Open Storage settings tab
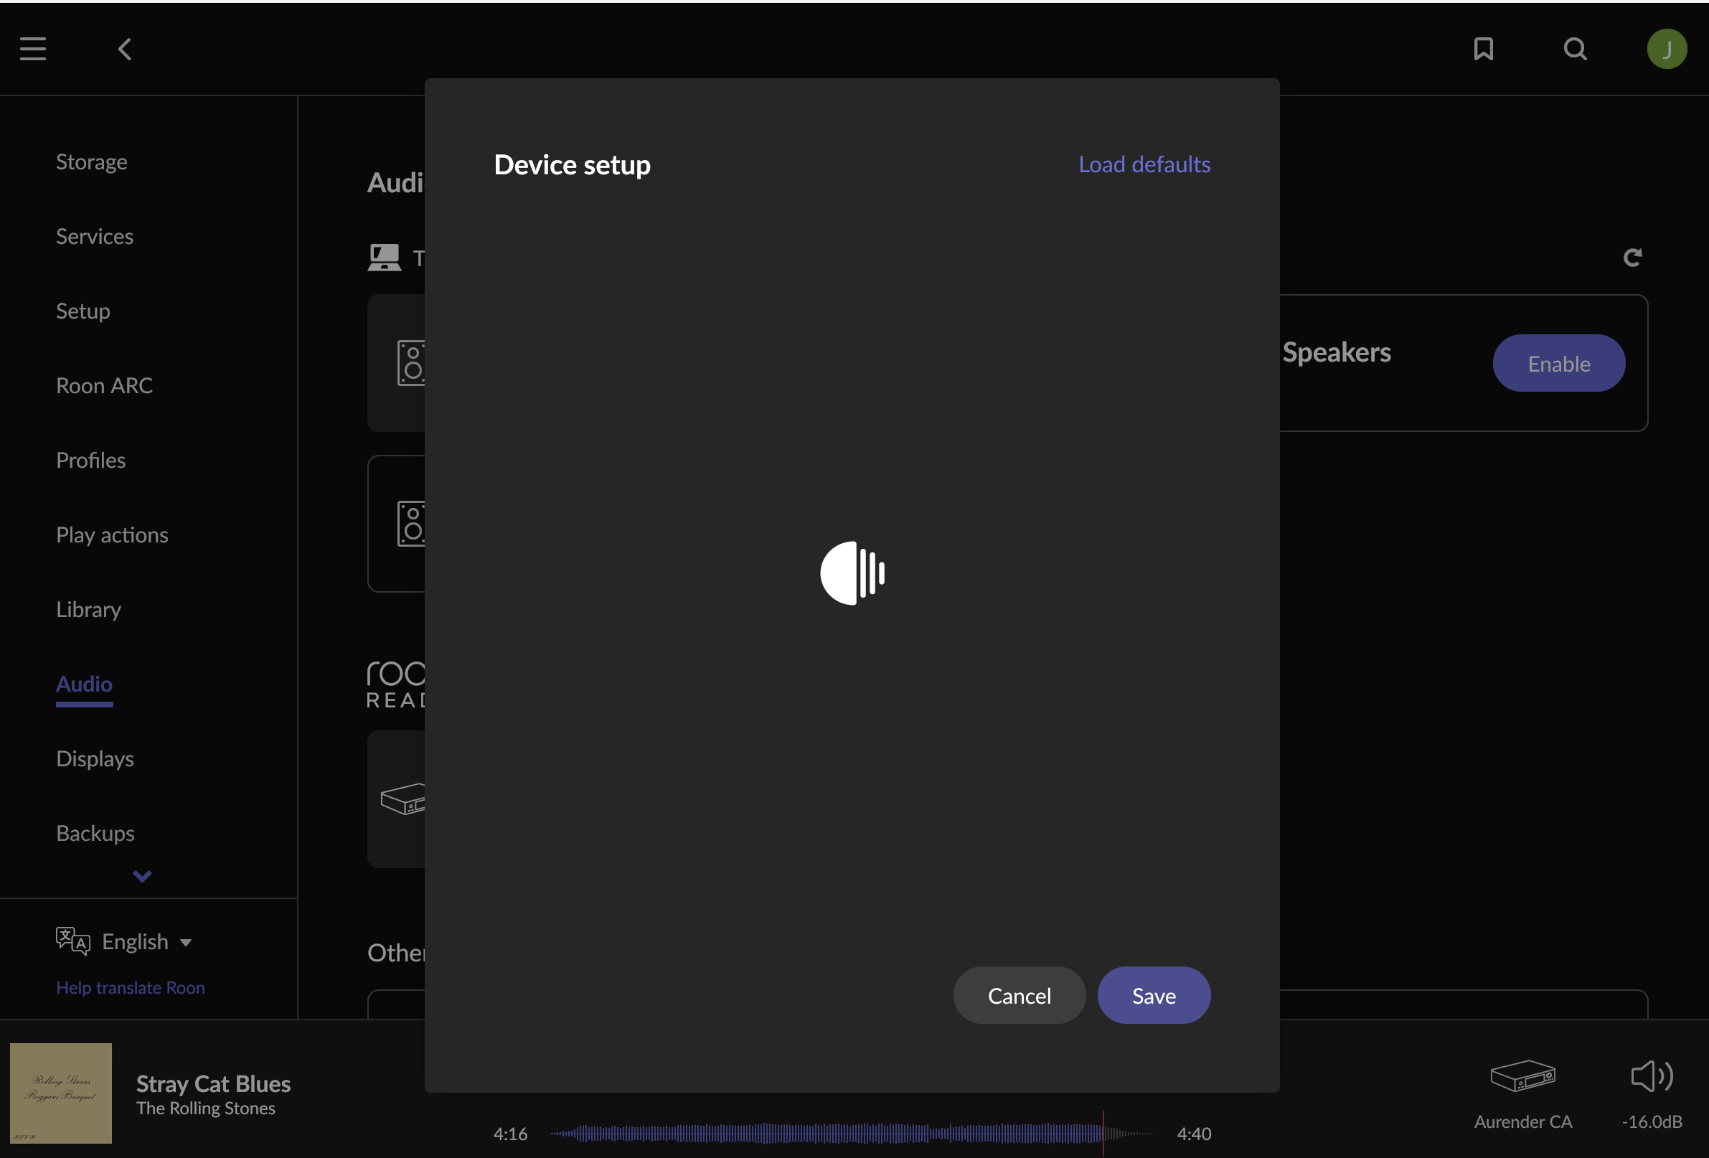This screenshot has height=1158, width=1709. [x=92, y=161]
